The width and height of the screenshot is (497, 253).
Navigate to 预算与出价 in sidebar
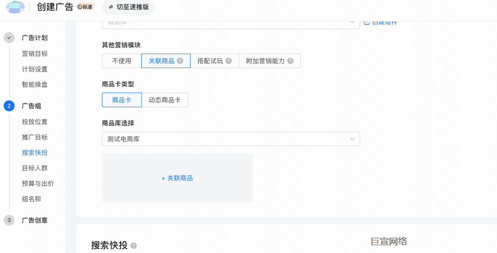[x=38, y=184]
